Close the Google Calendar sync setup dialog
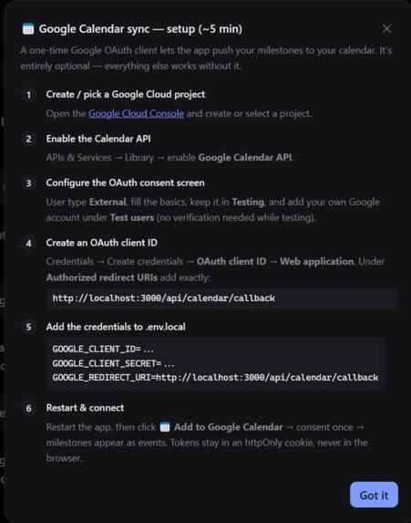The height and width of the screenshot is (523, 411). (386, 29)
